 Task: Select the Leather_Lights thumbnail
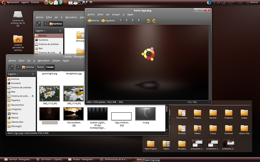[97, 114]
